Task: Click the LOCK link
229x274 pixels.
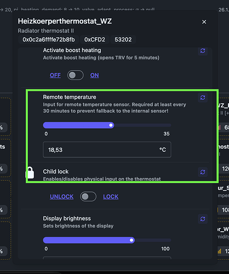Action: coord(111,197)
